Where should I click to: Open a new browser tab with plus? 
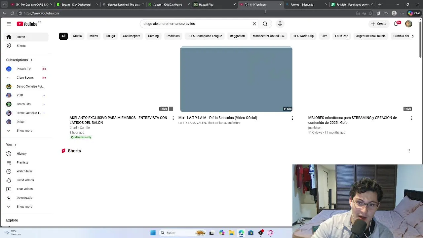380,5
